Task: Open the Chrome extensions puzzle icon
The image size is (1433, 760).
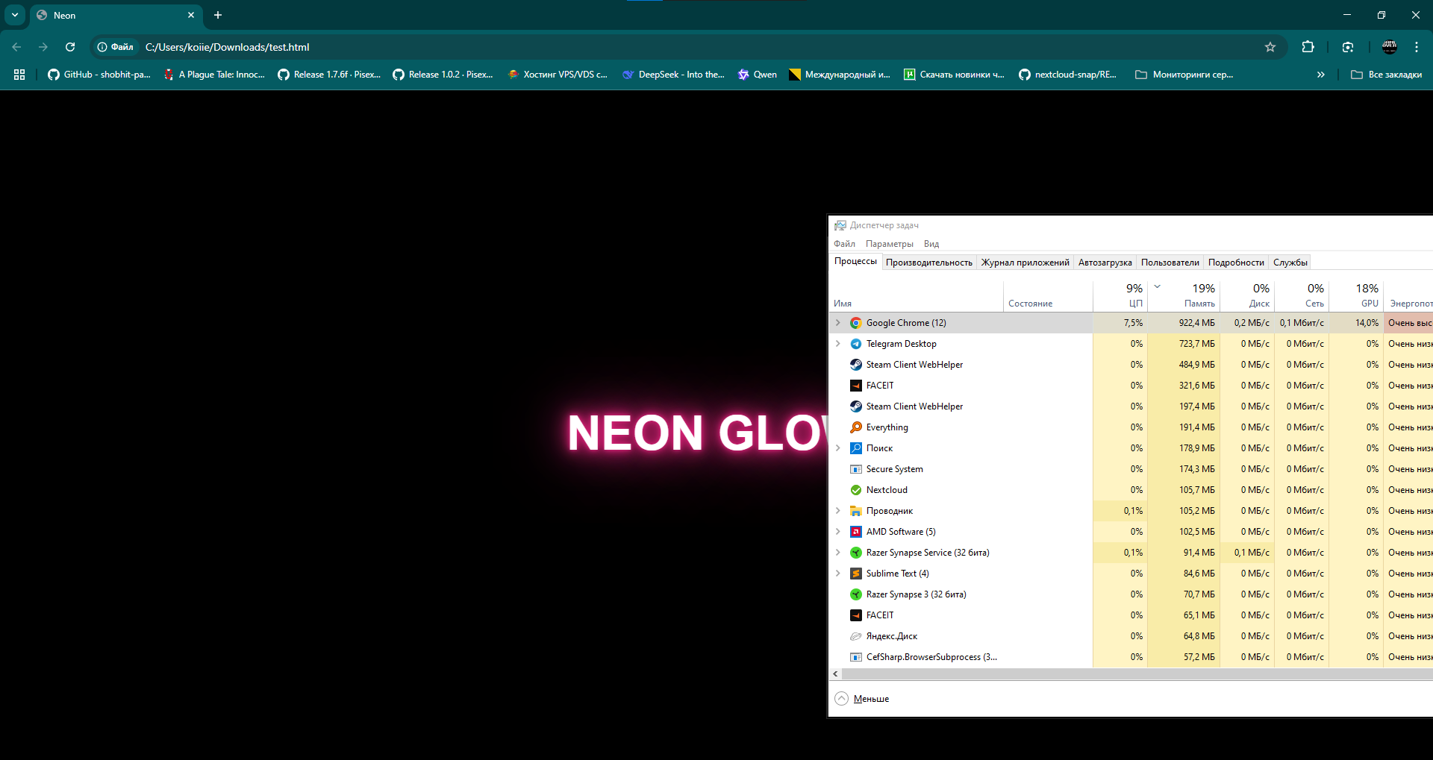Action: click(1308, 47)
